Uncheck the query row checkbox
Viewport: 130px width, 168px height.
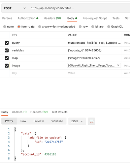[7, 43]
